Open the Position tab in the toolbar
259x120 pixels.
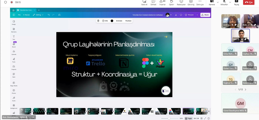(x=128, y=21)
